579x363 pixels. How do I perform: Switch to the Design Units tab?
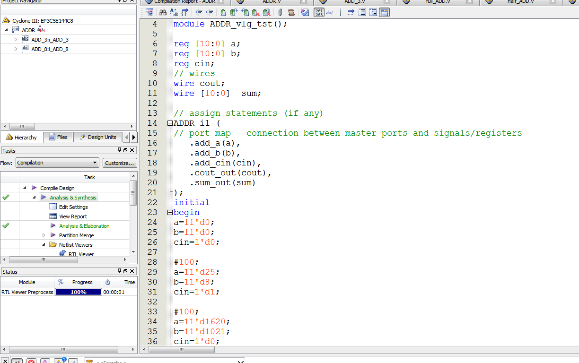point(98,137)
